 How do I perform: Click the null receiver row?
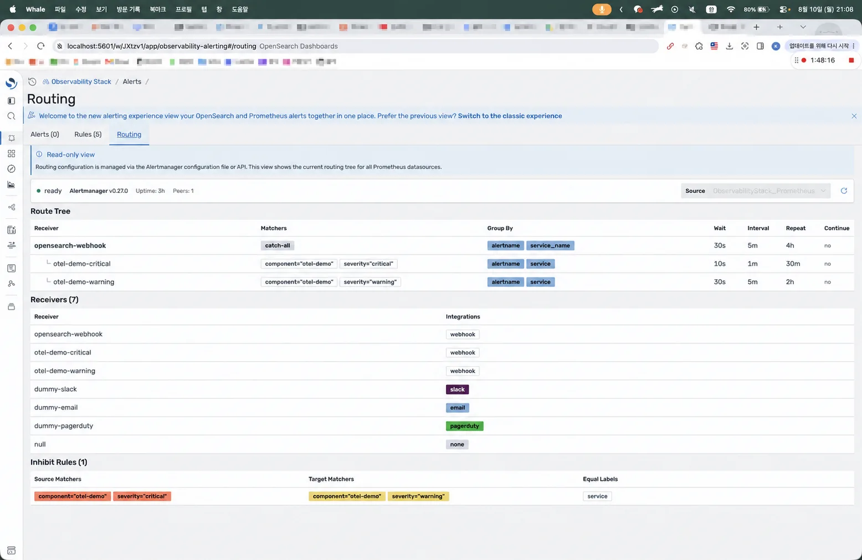tap(442, 444)
